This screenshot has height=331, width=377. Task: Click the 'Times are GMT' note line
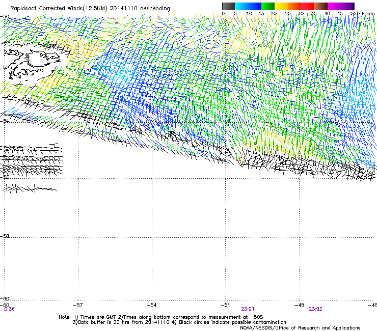coord(161,317)
